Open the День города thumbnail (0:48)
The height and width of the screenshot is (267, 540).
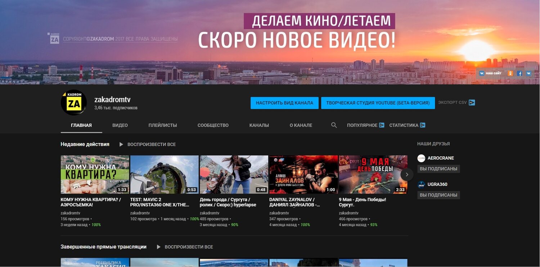tap(234, 175)
